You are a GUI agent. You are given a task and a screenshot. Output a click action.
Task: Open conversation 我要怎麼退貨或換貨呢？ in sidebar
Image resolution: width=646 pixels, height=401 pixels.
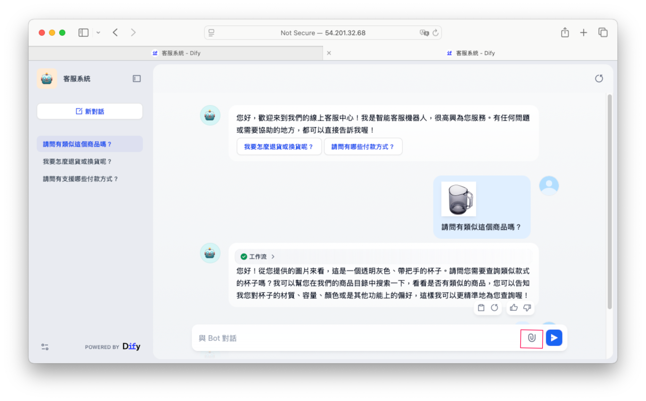(77, 161)
